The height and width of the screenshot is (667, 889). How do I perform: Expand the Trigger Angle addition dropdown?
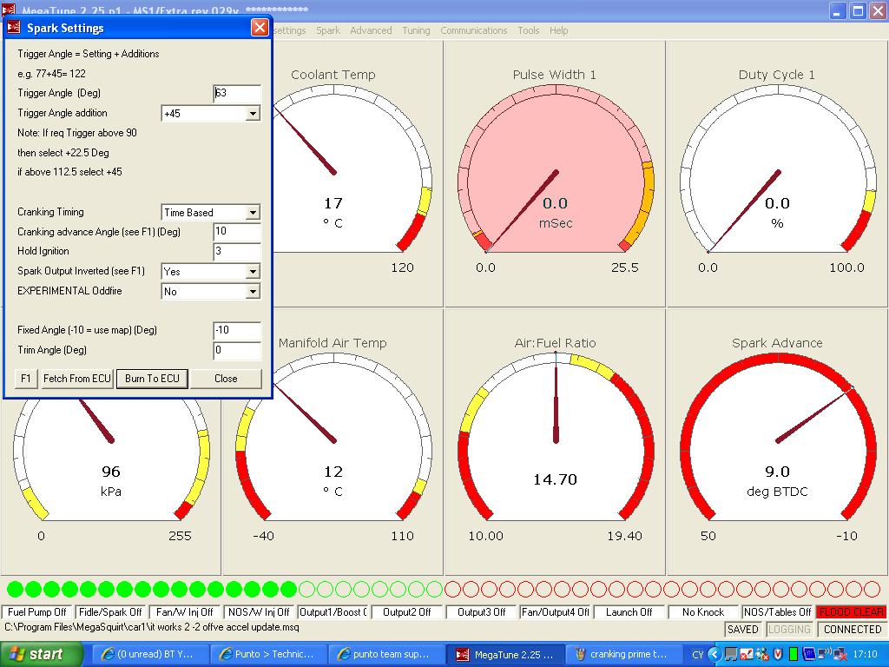[253, 114]
